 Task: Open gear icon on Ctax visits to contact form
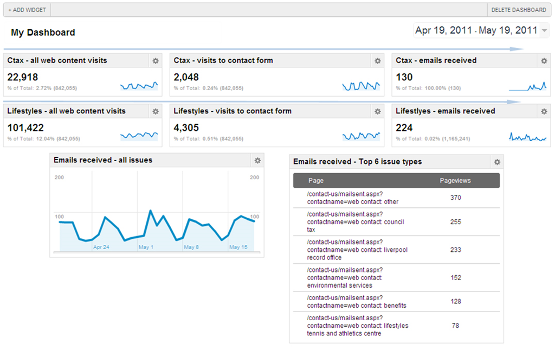(x=378, y=61)
